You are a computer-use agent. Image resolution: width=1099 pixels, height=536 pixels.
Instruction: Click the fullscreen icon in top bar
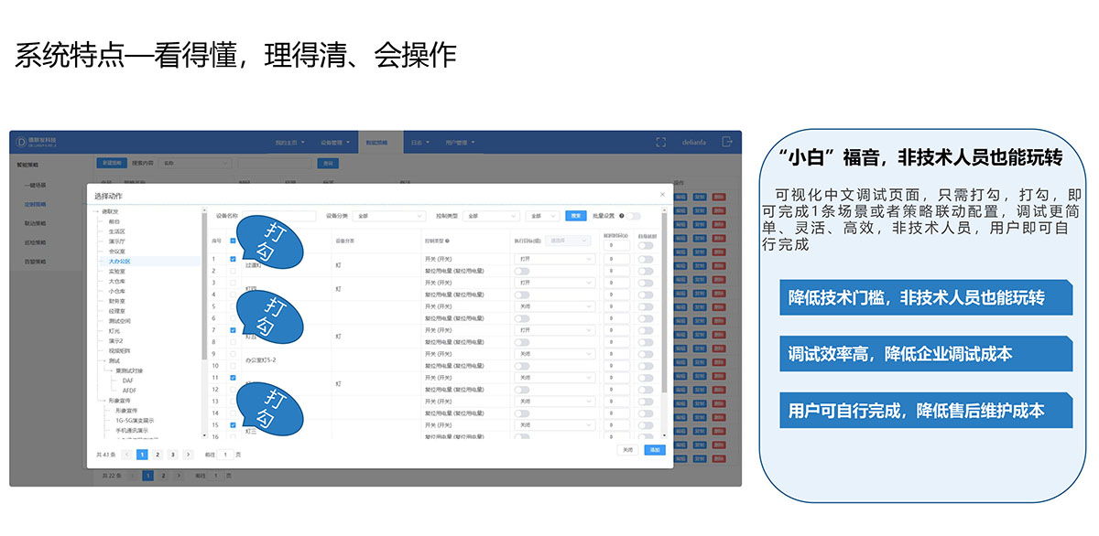(x=660, y=142)
